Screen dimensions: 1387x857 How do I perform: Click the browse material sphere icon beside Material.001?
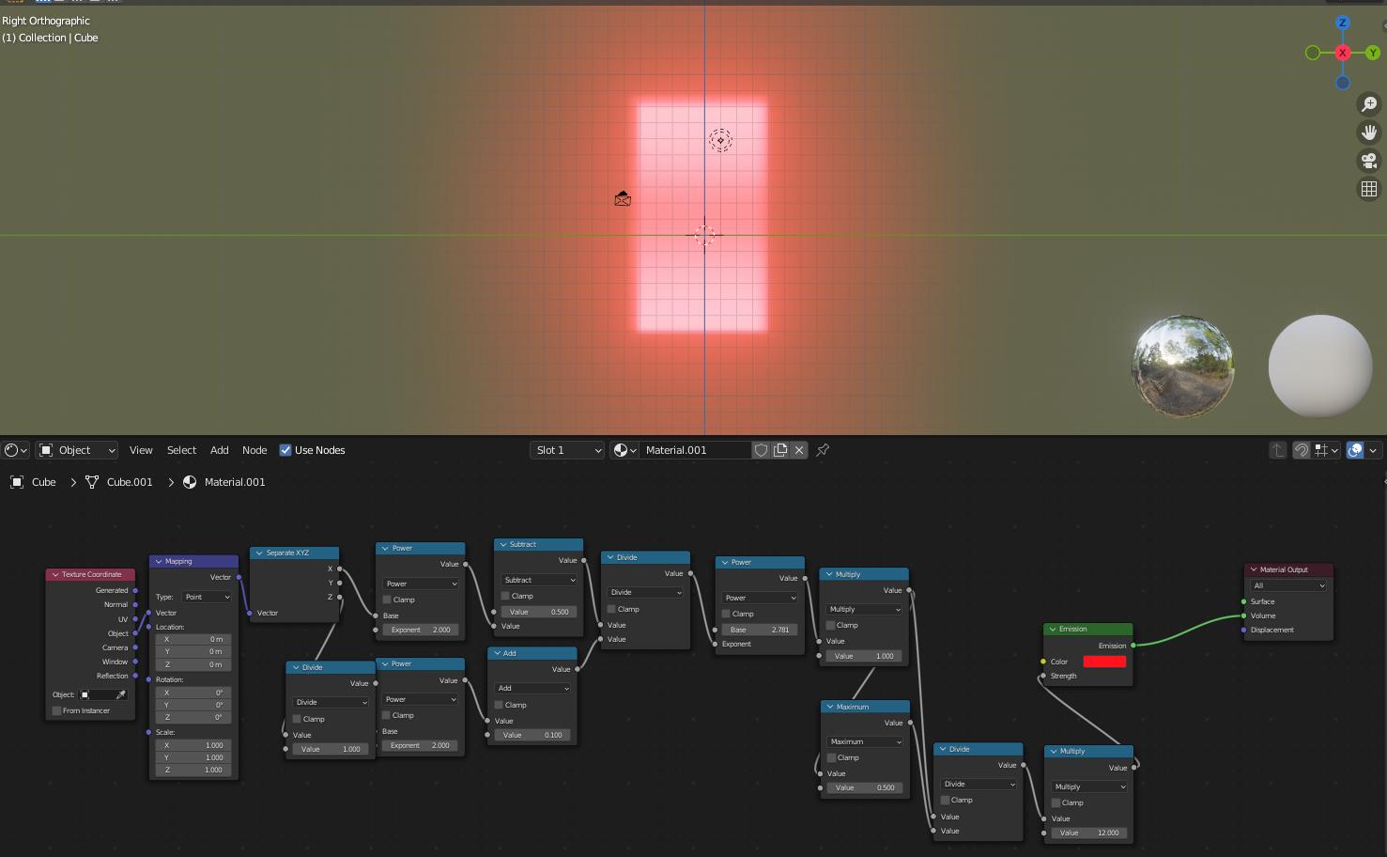[621, 450]
